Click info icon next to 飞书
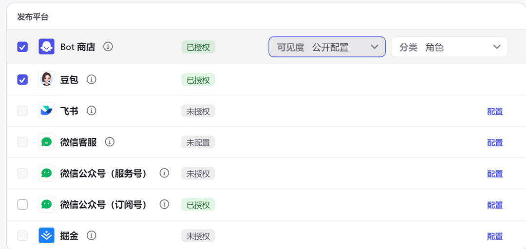526x249 pixels. point(91,110)
